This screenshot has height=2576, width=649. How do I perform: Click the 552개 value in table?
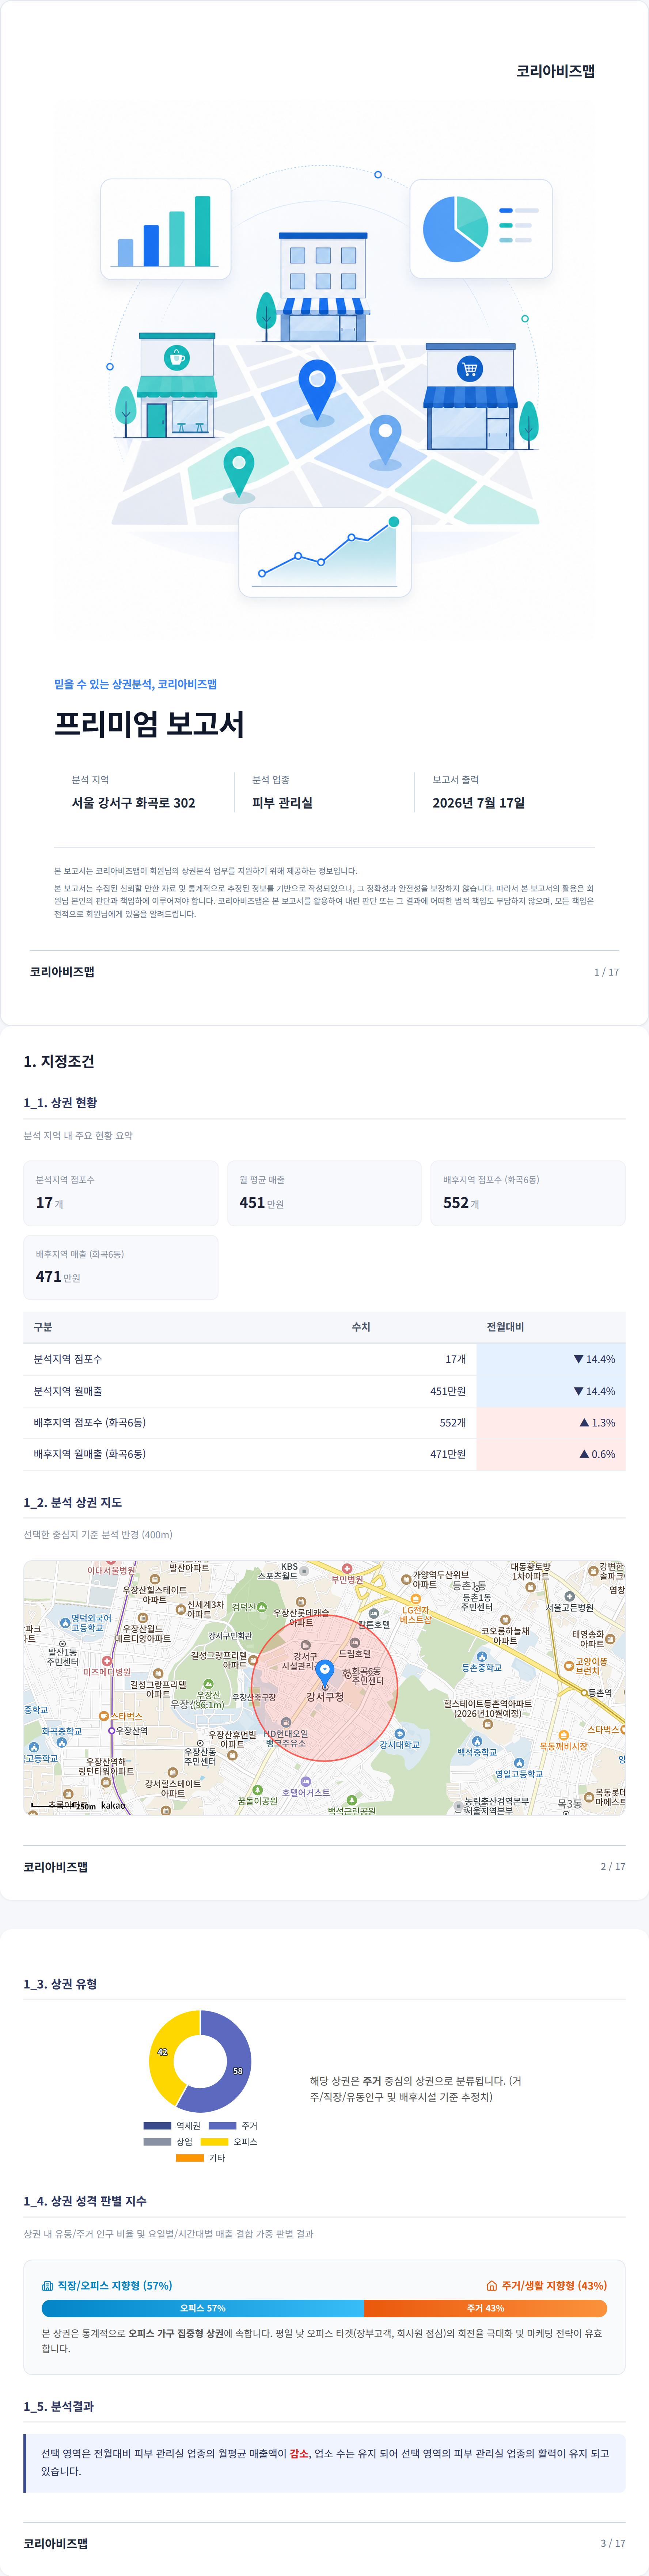(x=453, y=1422)
